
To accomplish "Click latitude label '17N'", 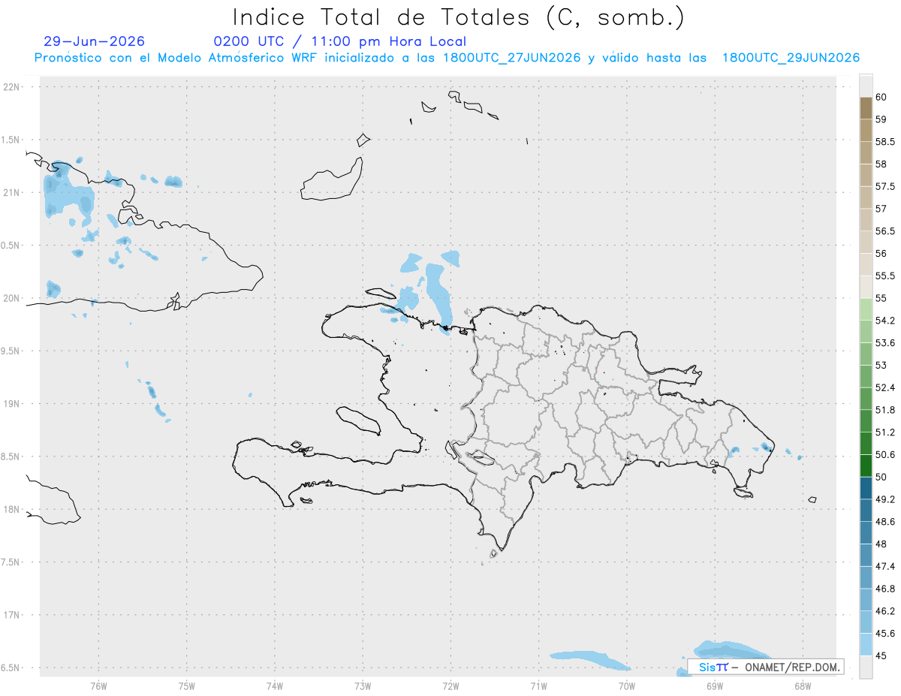I will (13, 615).
